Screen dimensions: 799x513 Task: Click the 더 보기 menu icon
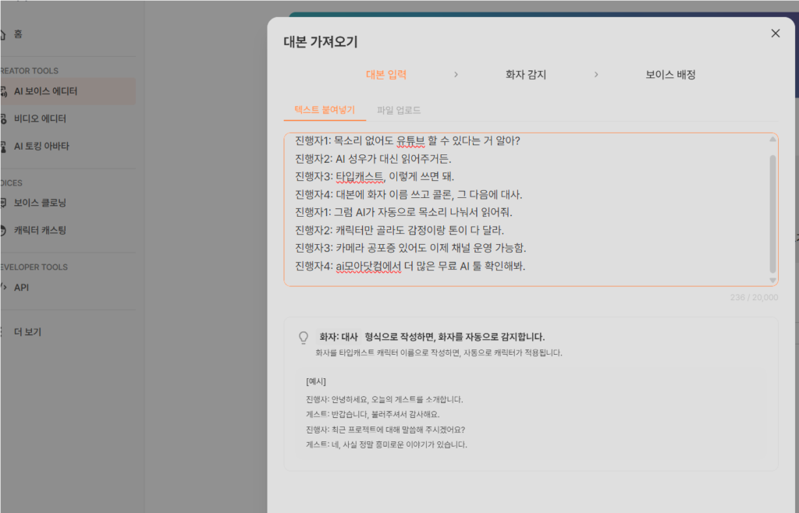(2, 331)
